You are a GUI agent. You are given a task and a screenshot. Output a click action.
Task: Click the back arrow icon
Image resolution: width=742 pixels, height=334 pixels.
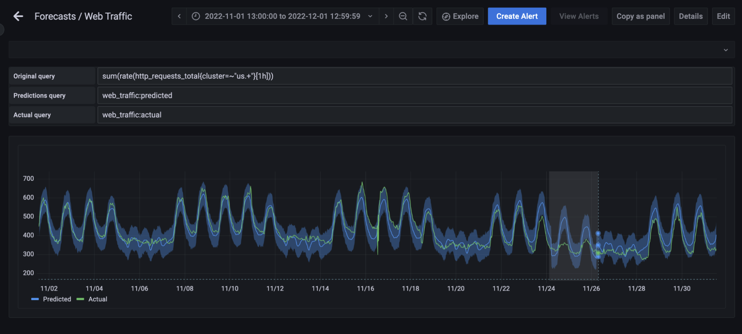[x=18, y=16]
